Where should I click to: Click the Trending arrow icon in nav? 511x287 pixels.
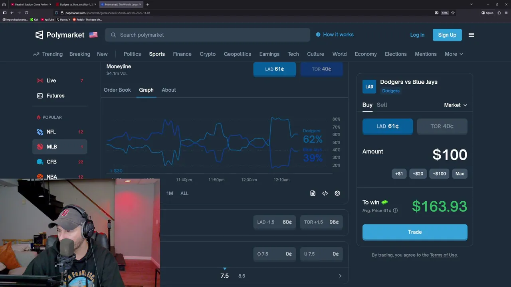[x=36, y=54]
